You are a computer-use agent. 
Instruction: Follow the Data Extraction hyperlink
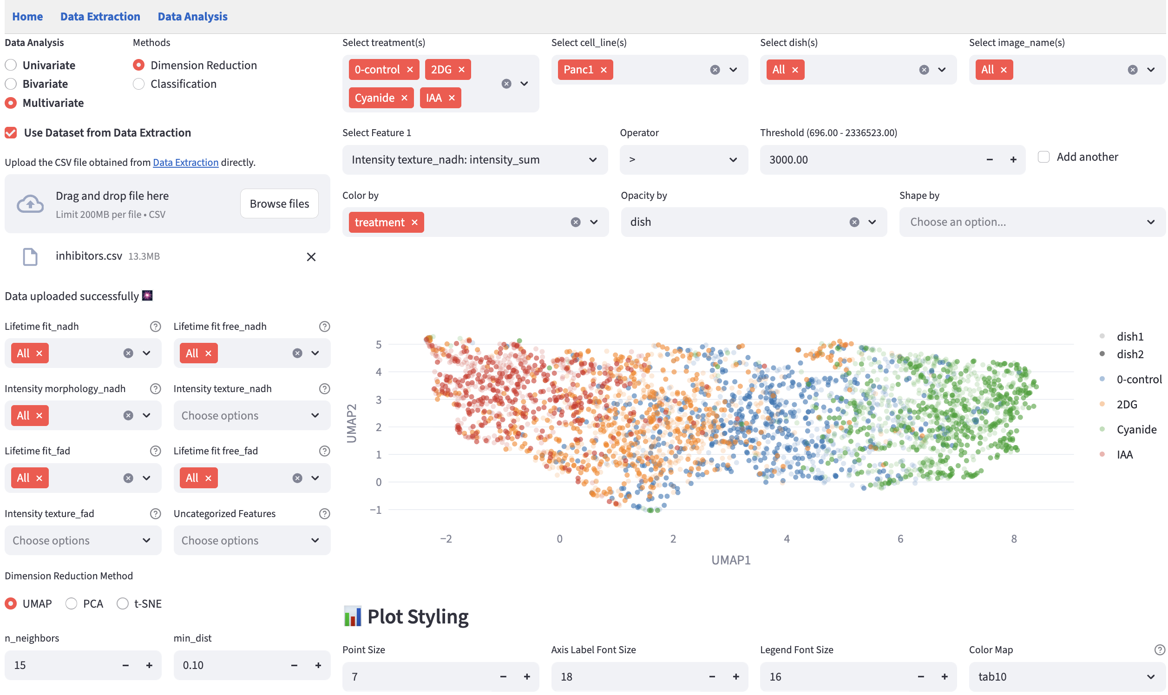coord(185,163)
